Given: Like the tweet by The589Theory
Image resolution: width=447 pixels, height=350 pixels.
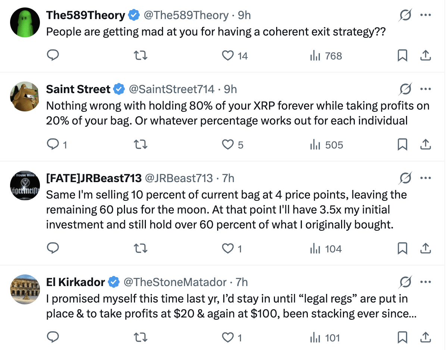Looking at the screenshot, I should point(228,56).
